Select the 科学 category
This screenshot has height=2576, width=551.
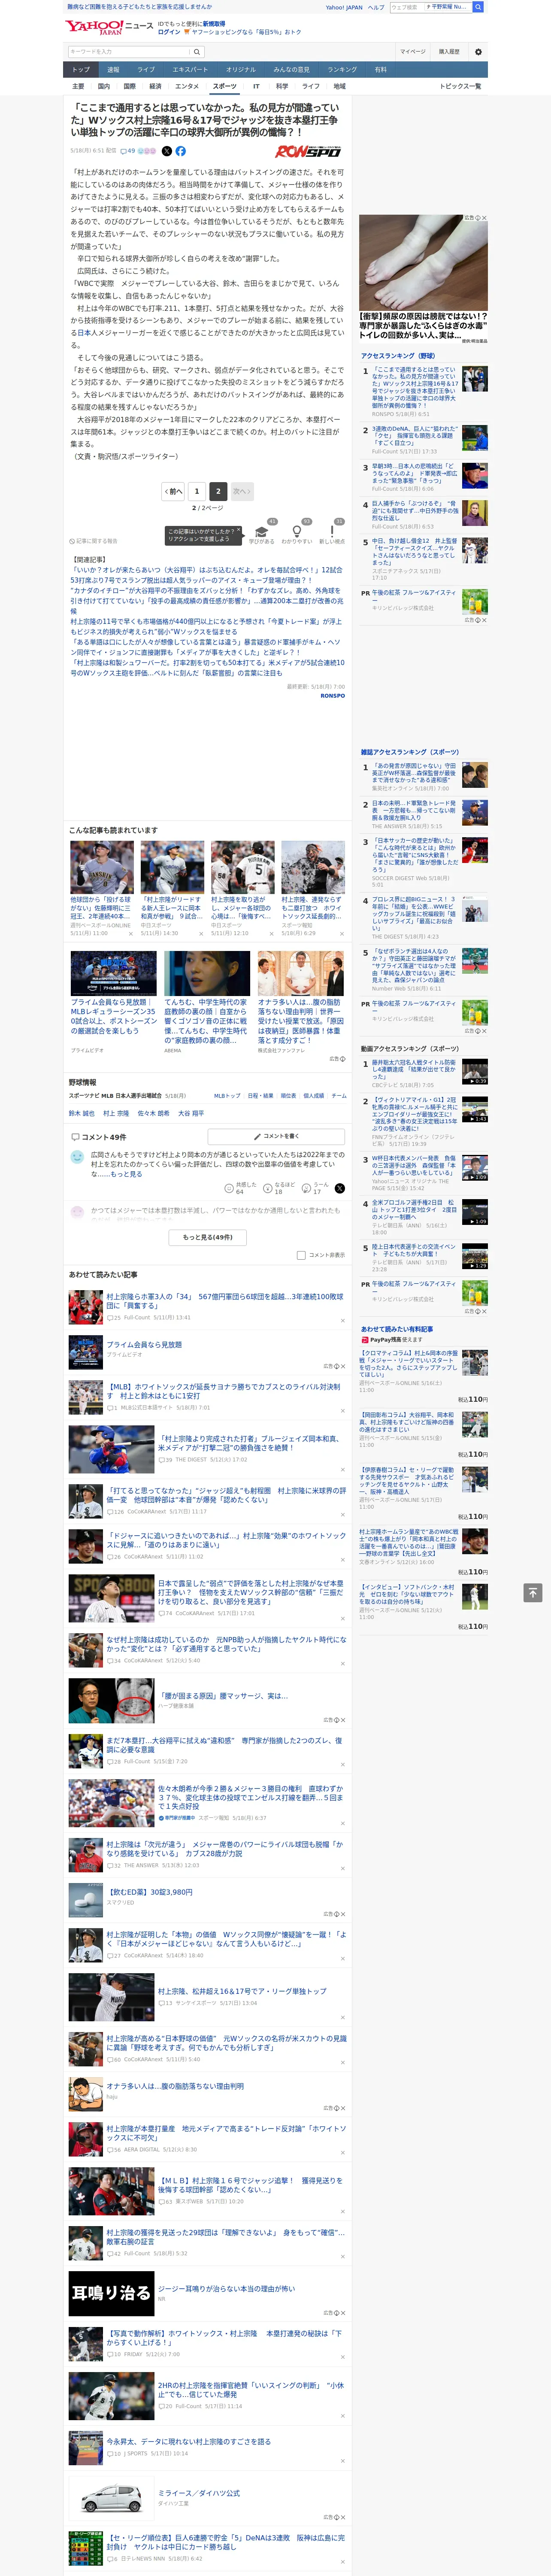click(282, 86)
